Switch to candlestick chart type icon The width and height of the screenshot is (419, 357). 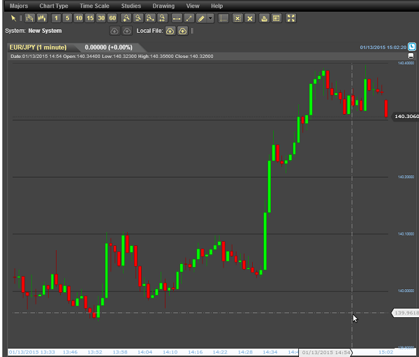[x=42, y=18]
